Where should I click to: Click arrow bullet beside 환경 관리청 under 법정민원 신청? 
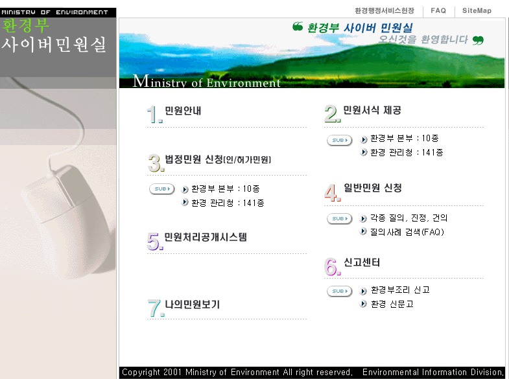(185, 202)
